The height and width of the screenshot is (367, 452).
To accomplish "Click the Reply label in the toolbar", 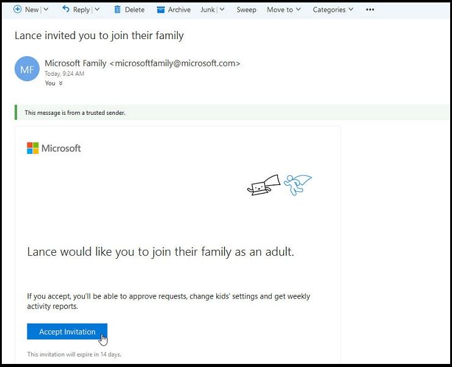I will tap(82, 10).
